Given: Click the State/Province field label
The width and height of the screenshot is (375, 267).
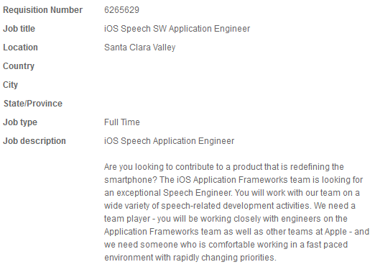Looking at the screenshot, I should [33, 104].
